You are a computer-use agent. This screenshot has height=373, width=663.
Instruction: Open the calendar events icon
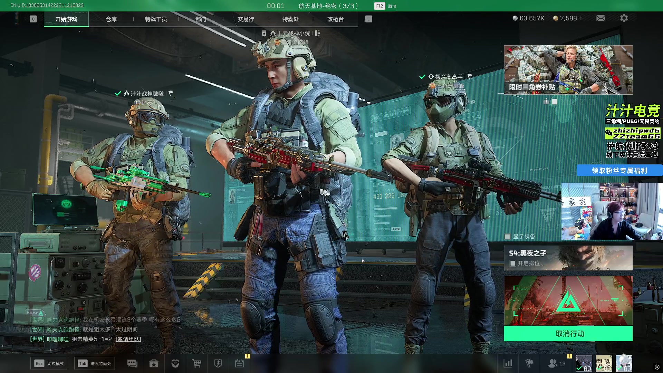[239, 363]
